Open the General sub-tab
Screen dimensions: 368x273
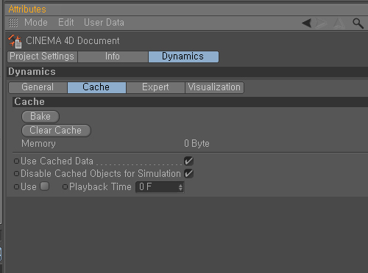[x=38, y=87]
